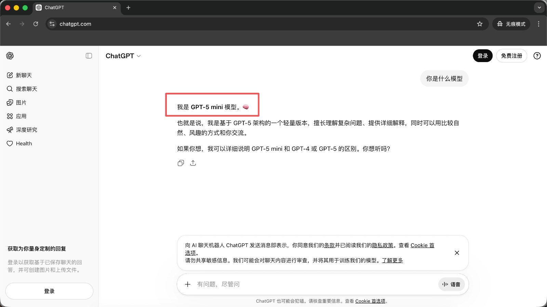Open the 了解更多 learn more link
The image size is (547, 307).
point(392,260)
